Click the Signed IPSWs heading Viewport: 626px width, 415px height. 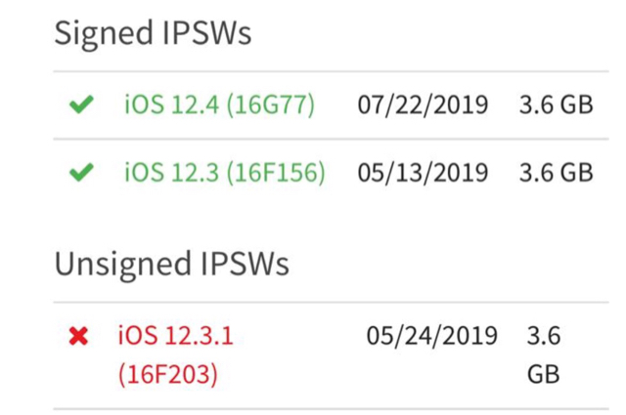click(153, 33)
